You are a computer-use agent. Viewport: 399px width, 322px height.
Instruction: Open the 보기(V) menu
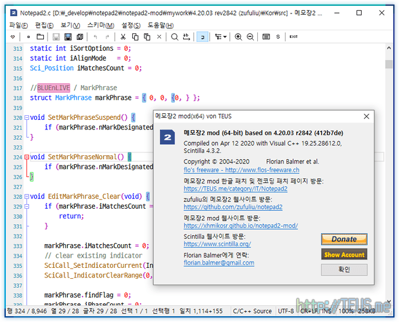tap(70, 25)
